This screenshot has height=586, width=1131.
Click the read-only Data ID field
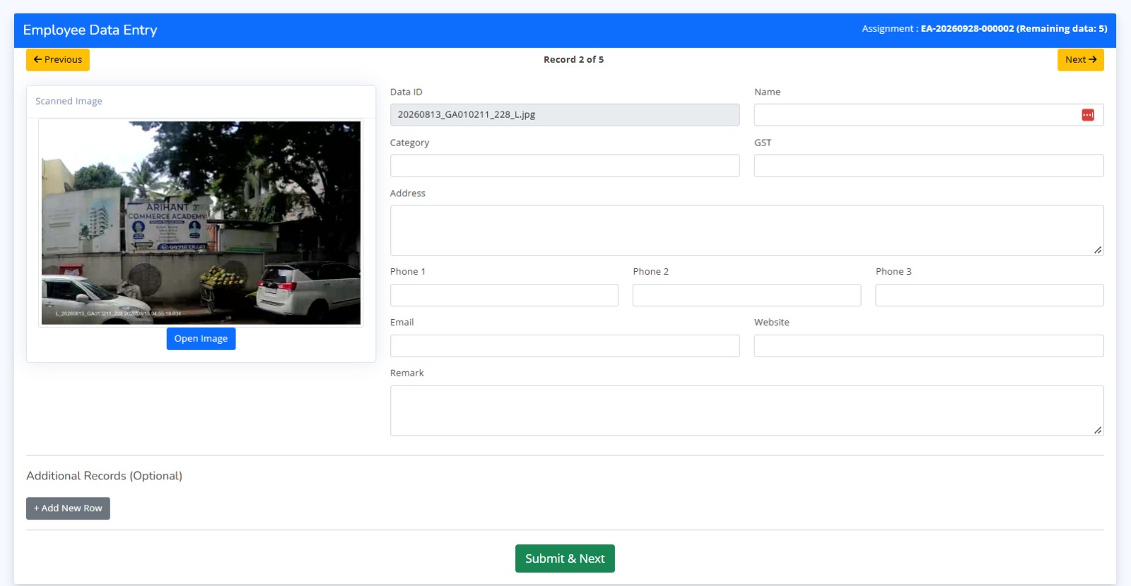[565, 115]
